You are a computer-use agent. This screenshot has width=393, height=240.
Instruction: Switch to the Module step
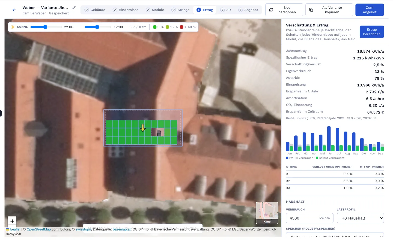pos(155,10)
